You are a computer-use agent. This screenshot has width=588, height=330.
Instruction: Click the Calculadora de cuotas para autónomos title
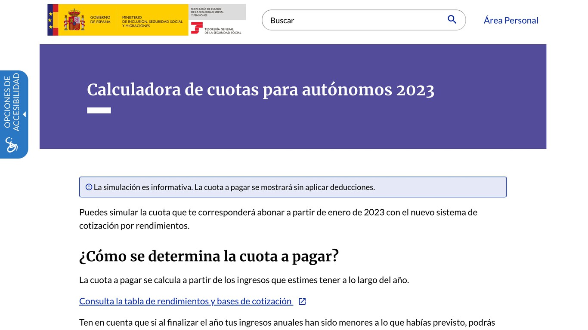point(260,90)
